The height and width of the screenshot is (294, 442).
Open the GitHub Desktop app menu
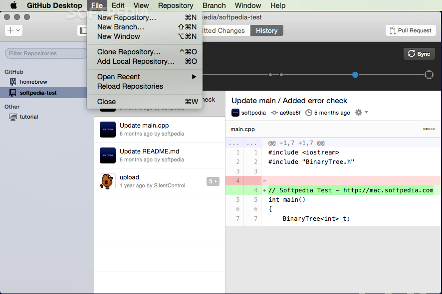point(54,5)
